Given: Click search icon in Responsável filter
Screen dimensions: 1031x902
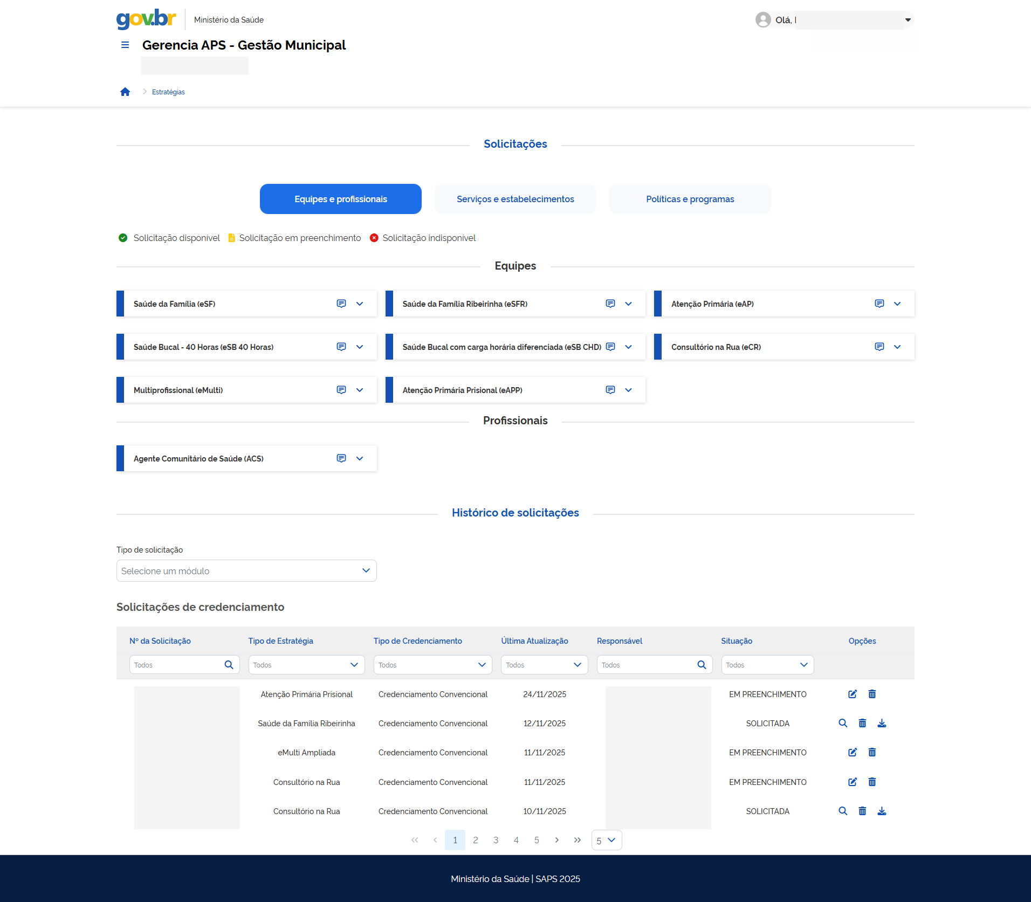Looking at the screenshot, I should coord(702,665).
